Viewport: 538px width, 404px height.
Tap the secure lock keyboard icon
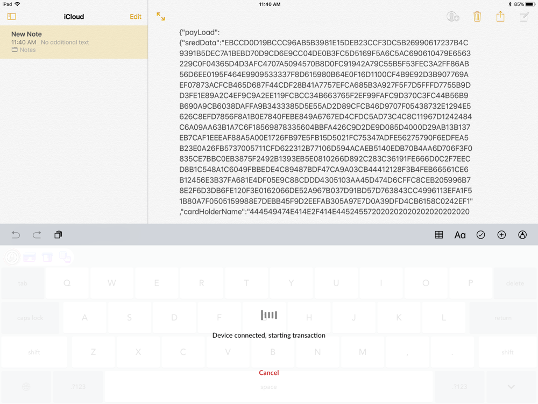(12, 257)
